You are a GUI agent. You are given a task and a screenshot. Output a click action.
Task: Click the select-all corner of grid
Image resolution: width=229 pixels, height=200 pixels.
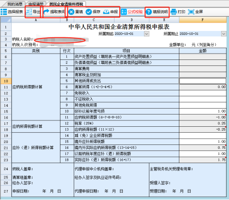pyautogui.click(x=6, y=20)
